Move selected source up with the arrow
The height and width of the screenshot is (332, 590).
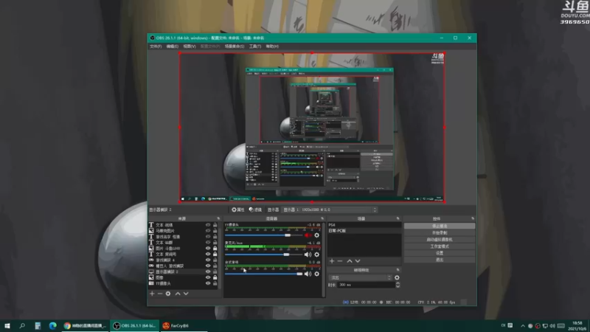[178, 294]
